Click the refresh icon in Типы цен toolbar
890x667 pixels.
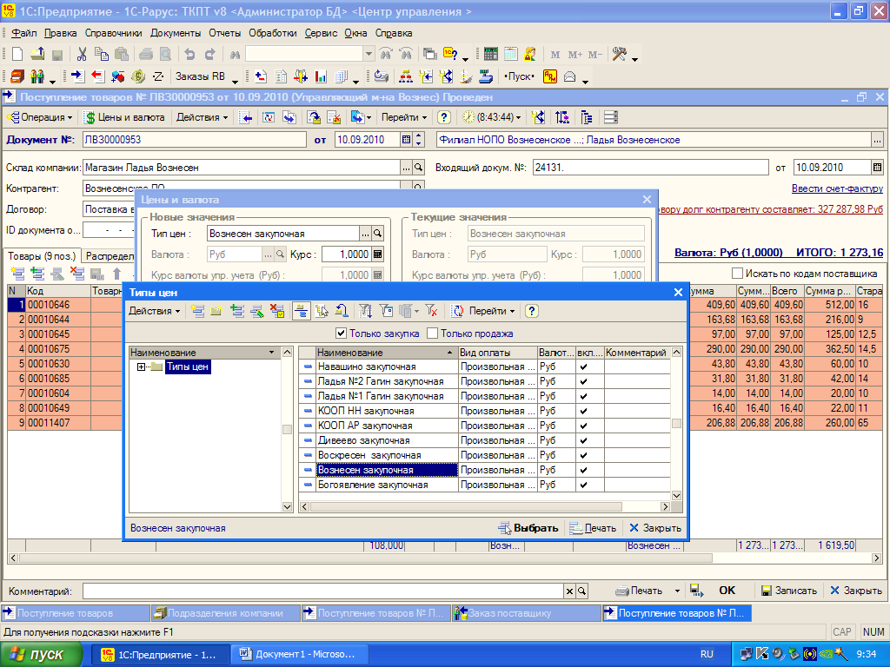click(457, 311)
